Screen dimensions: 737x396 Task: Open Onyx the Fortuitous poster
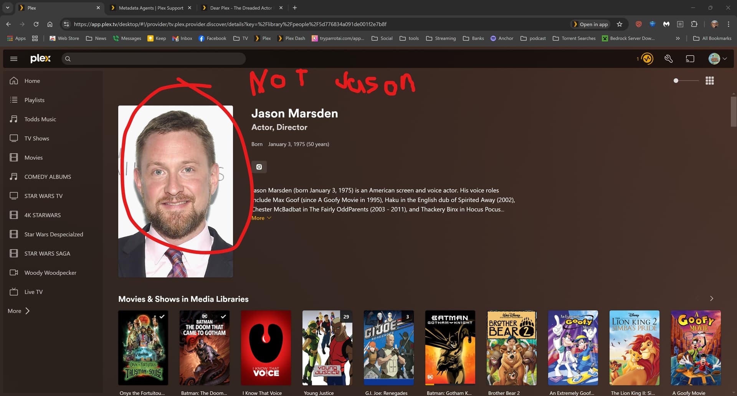143,348
